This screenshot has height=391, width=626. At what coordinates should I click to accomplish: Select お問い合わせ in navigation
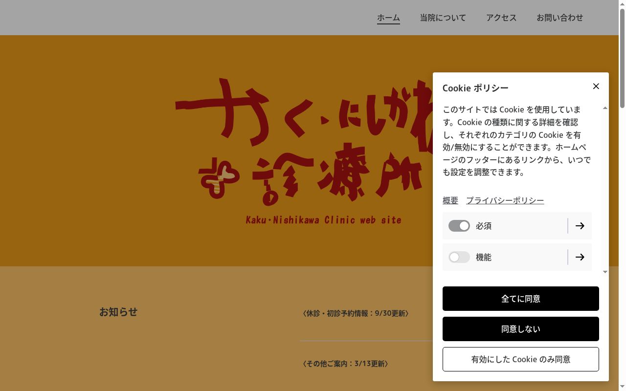(x=560, y=18)
